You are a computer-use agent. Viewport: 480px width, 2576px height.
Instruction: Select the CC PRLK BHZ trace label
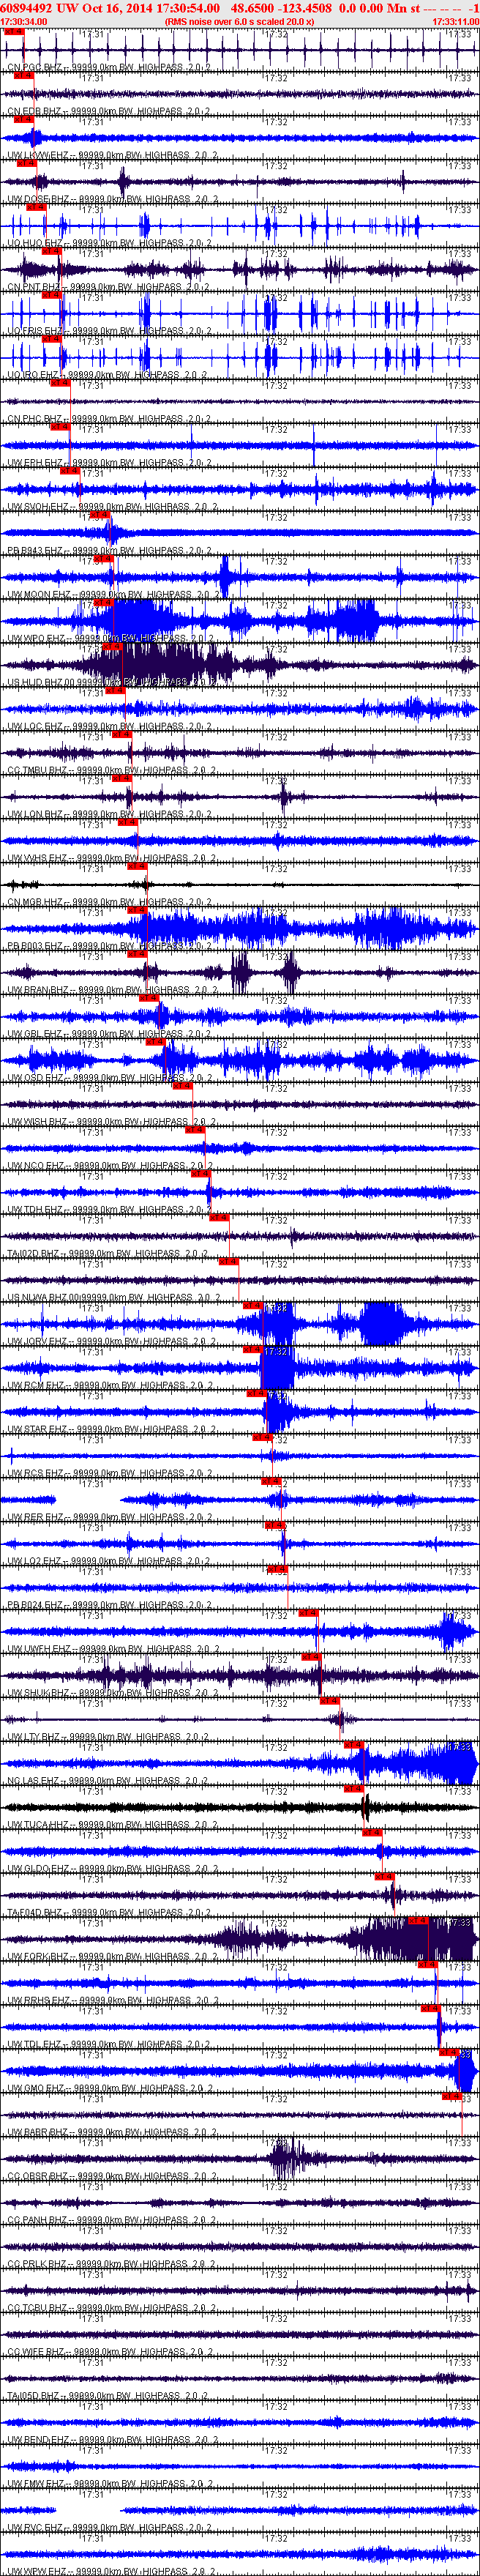coord(111,2265)
